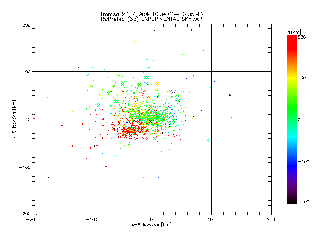This screenshot has width=319, height=239.
Task: Select the cyan X marker southeast near 100 km east
Action: pos(207,141)
